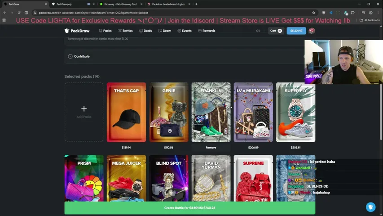
Task: Open the Cart button
Action: (276, 31)
